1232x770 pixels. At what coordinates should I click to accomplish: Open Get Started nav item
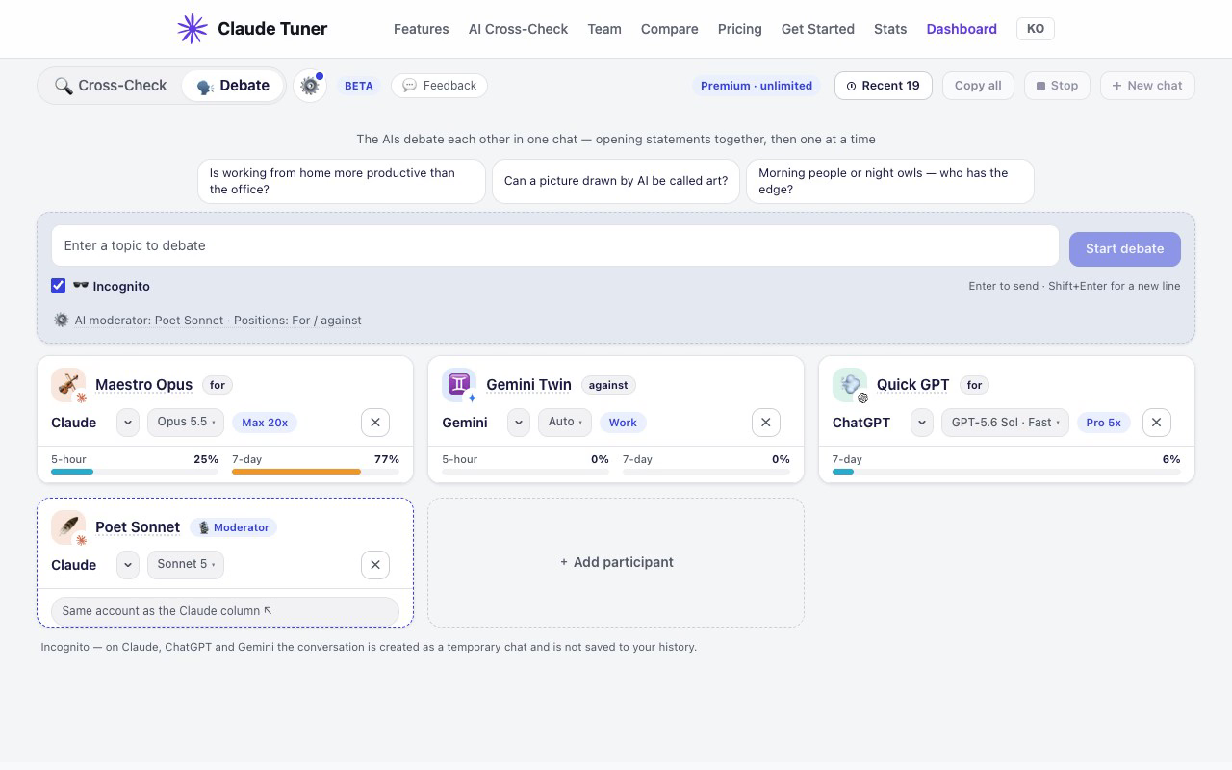[x=818, y=29]
